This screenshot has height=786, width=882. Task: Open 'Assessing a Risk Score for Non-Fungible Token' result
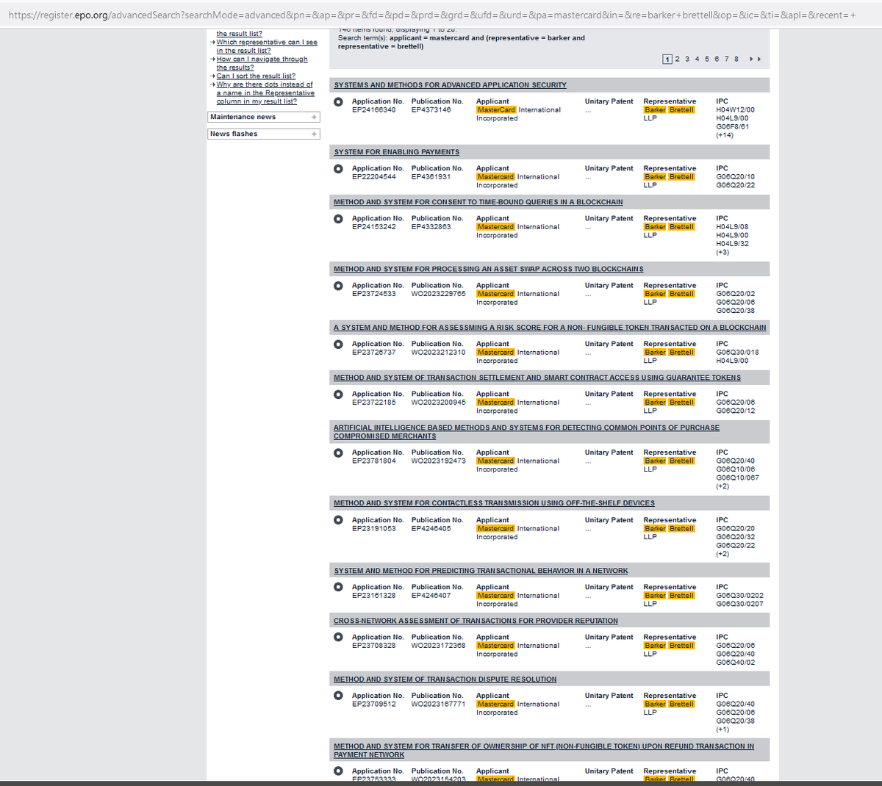(550, 328)
